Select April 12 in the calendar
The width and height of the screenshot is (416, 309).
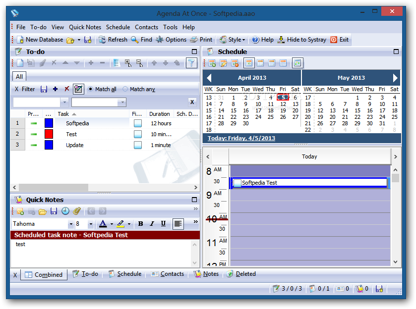pyautogui.click(x=283, y=104)
